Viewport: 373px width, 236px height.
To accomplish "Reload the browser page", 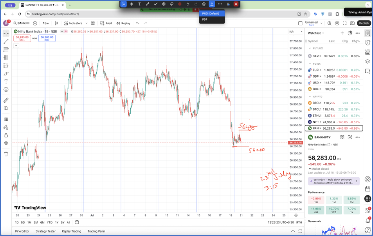I will tap(20, 14).
